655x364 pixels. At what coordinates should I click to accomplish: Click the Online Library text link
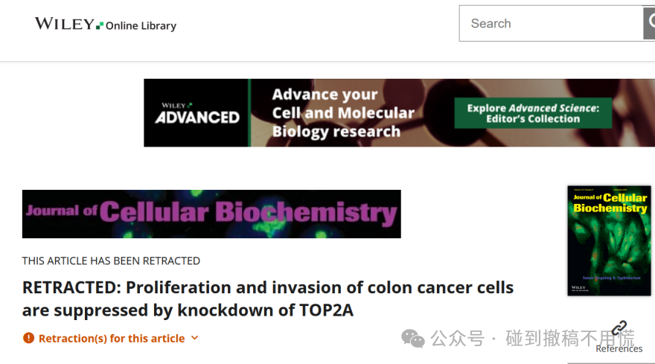[141, 26]
